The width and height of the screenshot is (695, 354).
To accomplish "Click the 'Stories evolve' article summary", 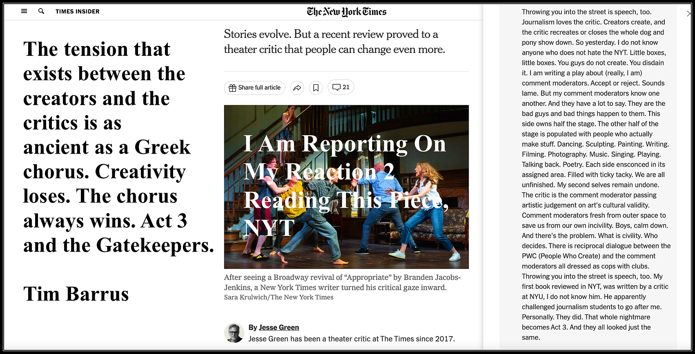I will pyautogui.click(x=334, y=42).
